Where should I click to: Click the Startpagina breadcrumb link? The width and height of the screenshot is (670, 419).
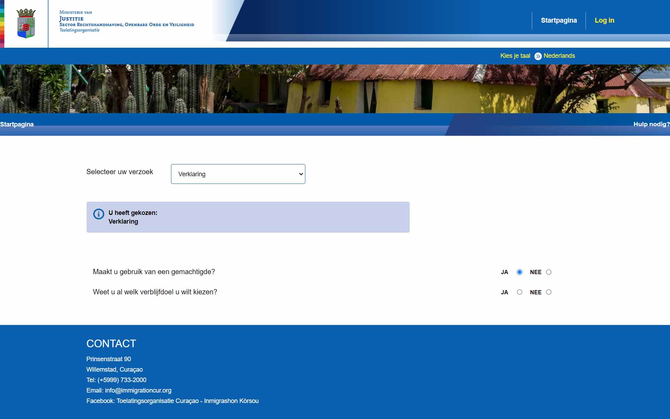(x=17, y=124)
